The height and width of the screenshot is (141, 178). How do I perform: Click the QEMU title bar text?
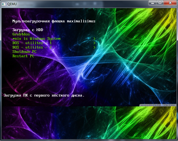(12, 4)
